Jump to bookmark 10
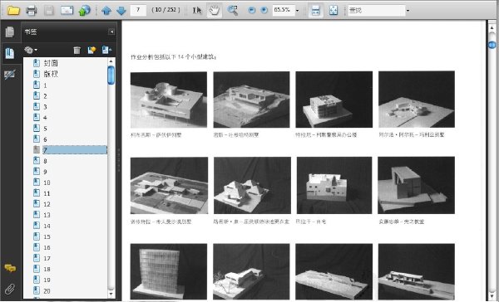This screenshot has width=499, height=302. click(x=47, y=183)
